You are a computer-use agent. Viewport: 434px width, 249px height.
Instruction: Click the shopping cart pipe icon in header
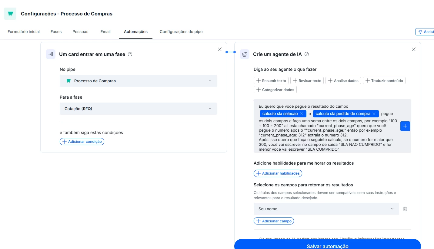[10, 14]
